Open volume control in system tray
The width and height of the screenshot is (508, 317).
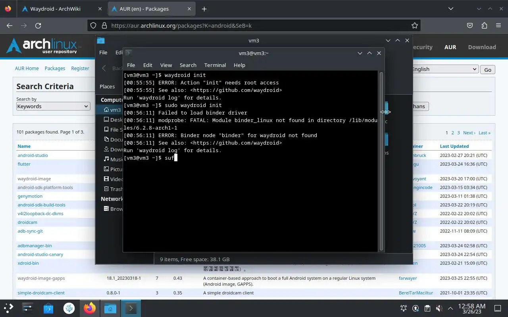click(x=439, y=308)
